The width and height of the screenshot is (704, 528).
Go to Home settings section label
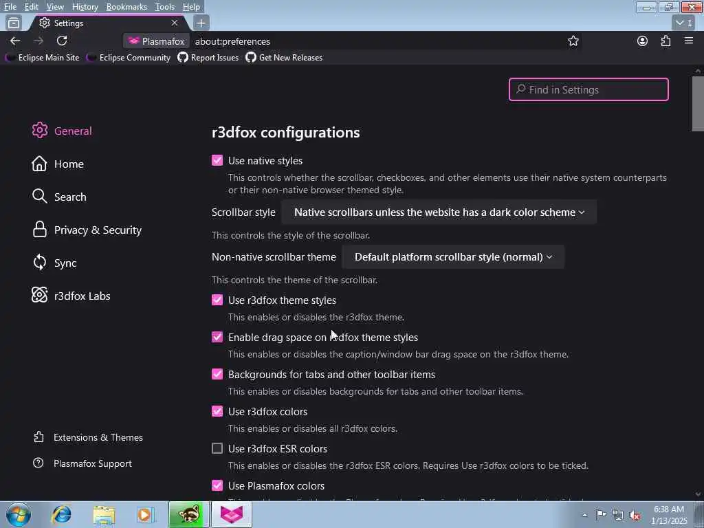[x=69, y=164]
